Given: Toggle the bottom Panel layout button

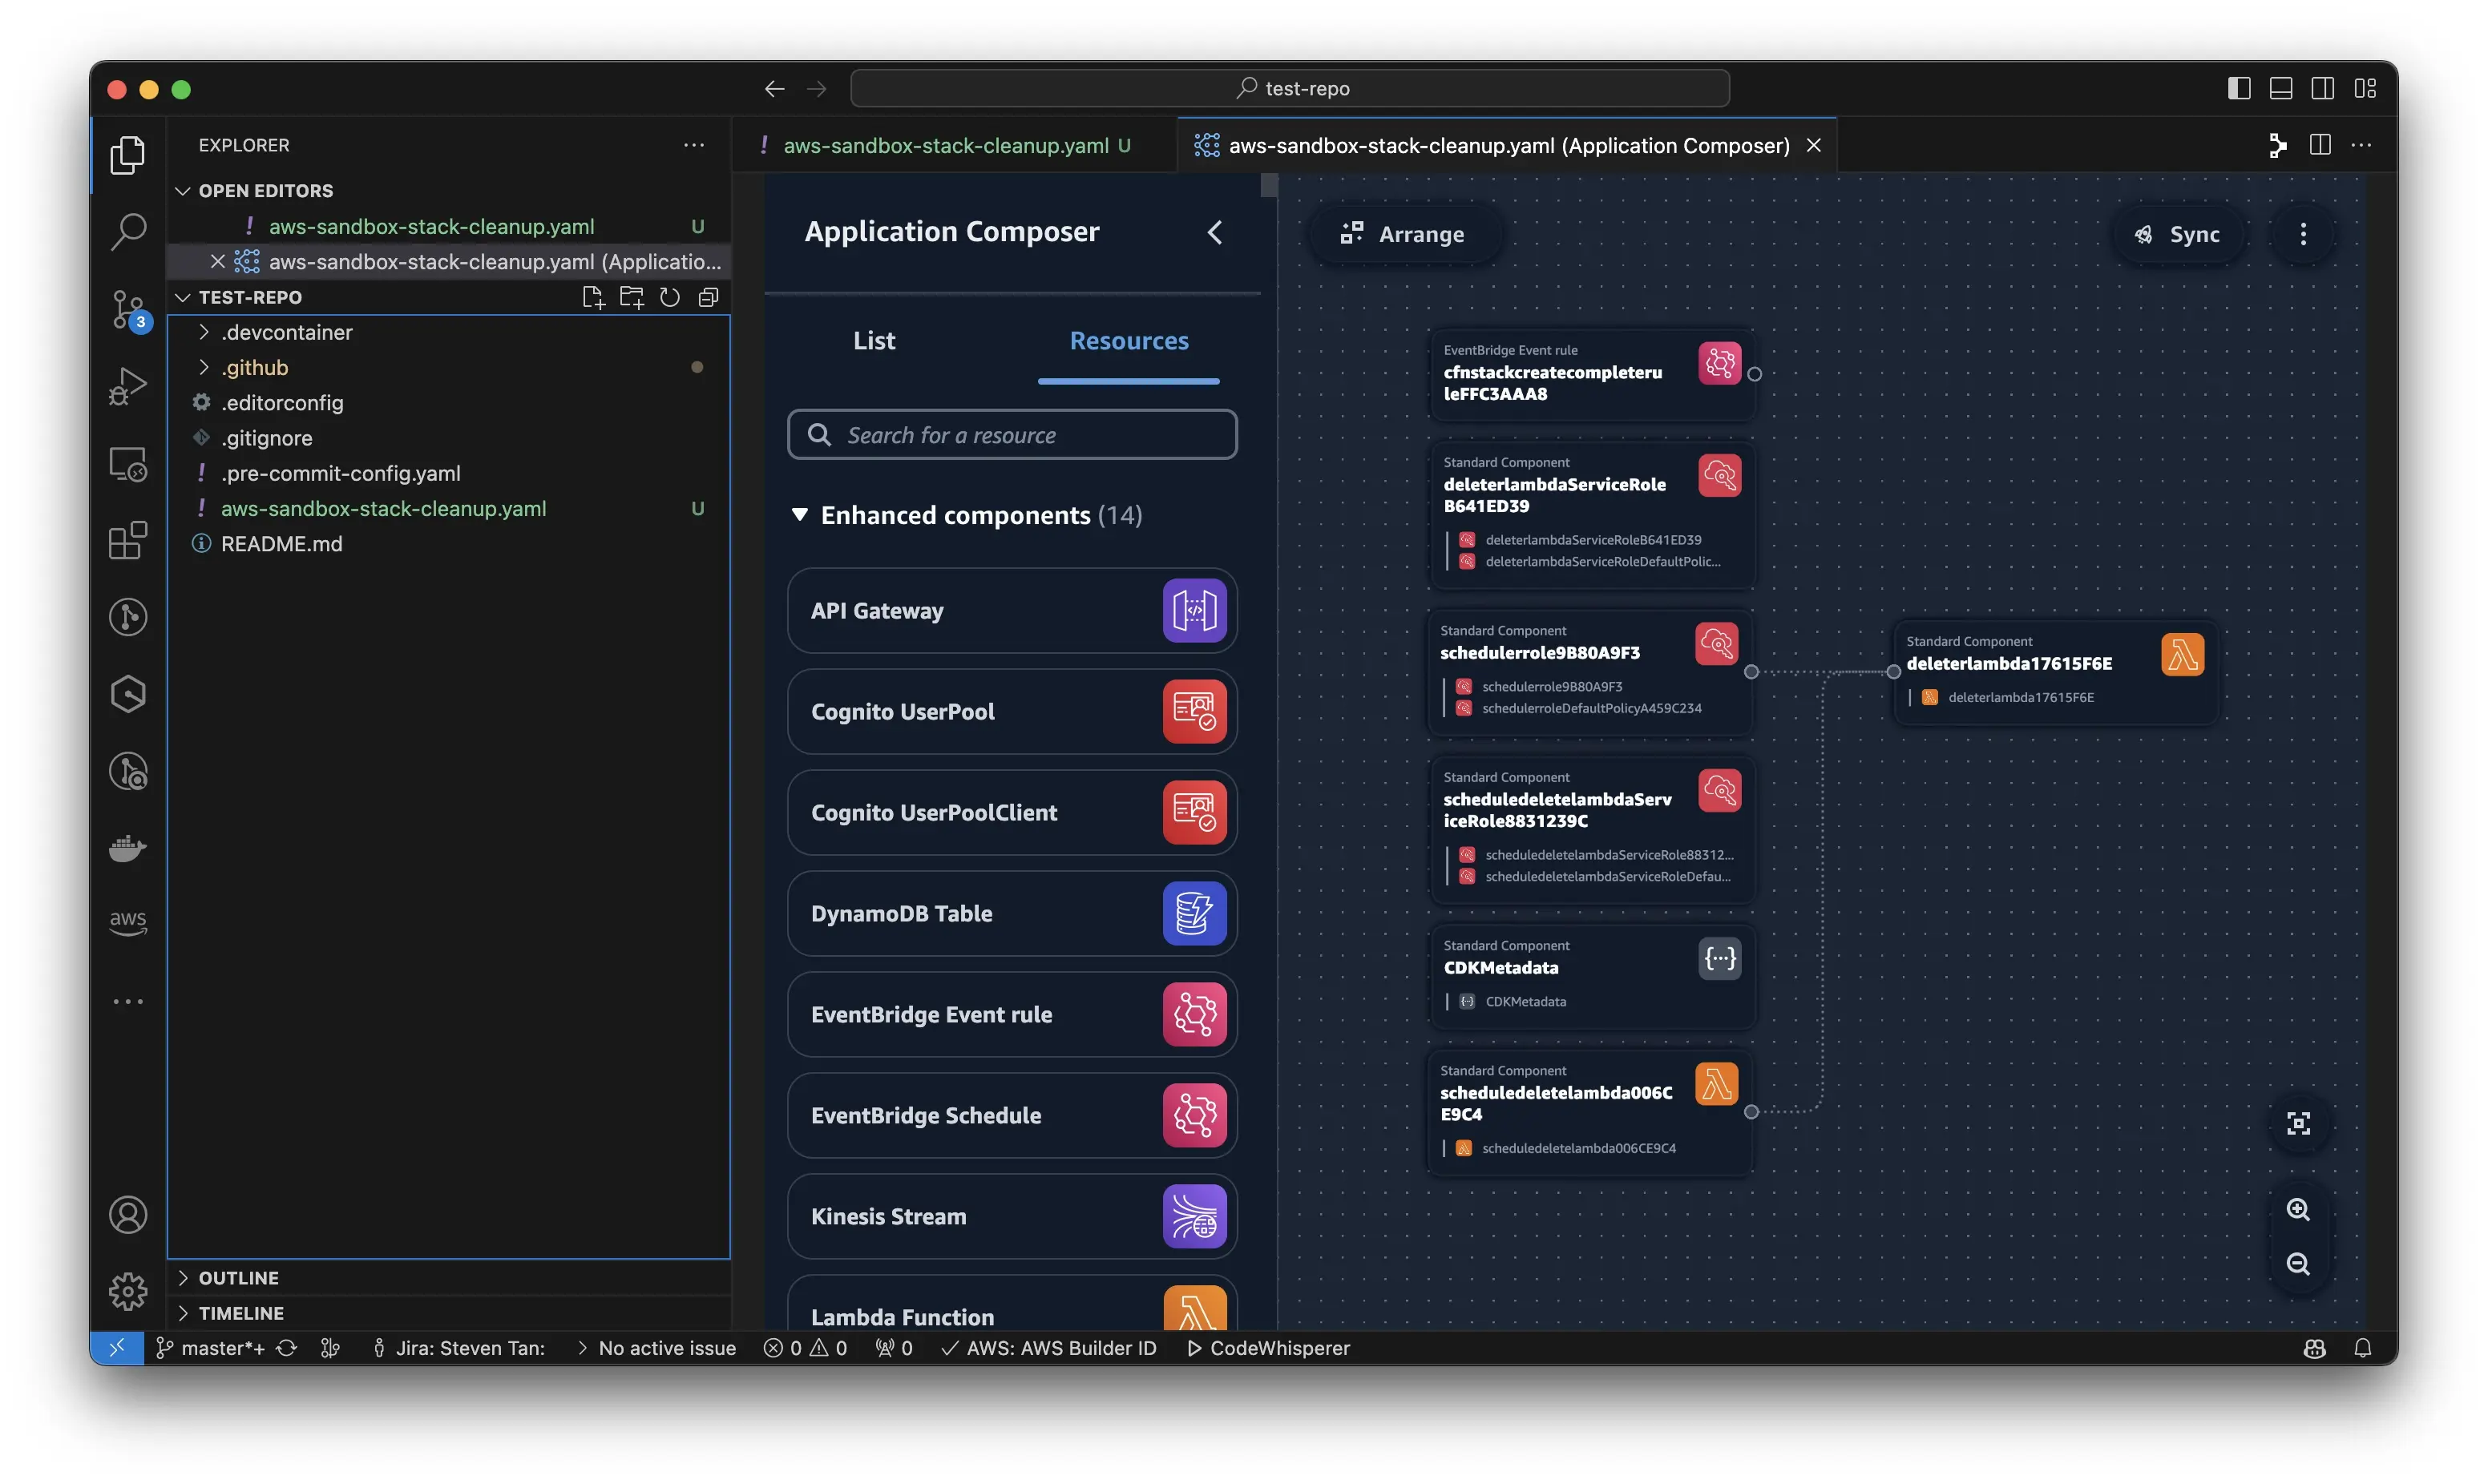Looking at the screenshot, I should pos(2281,88).
